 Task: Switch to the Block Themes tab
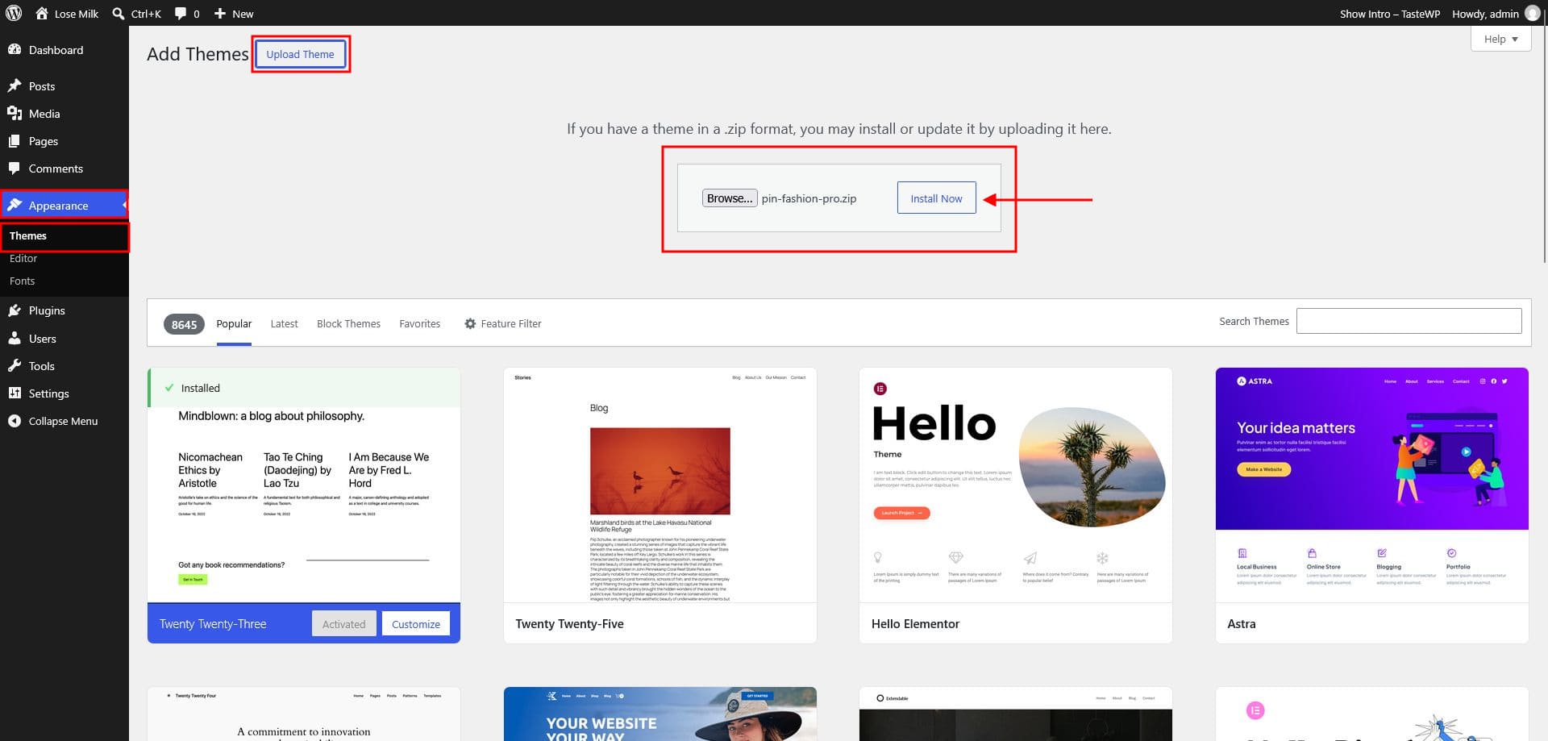(348, 323)
